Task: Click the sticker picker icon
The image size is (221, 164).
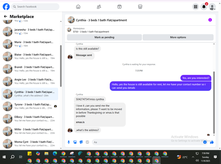Action: (81, 142)
